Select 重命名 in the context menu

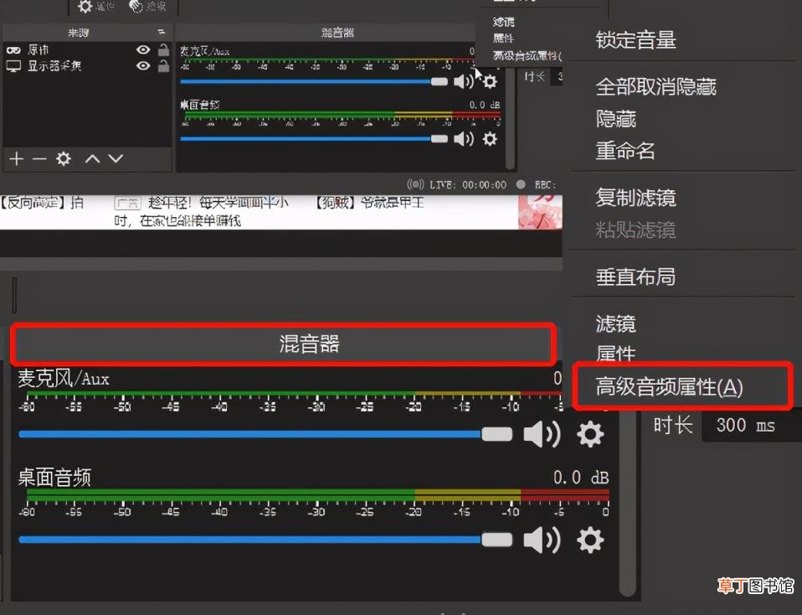(x=625, y=151)
